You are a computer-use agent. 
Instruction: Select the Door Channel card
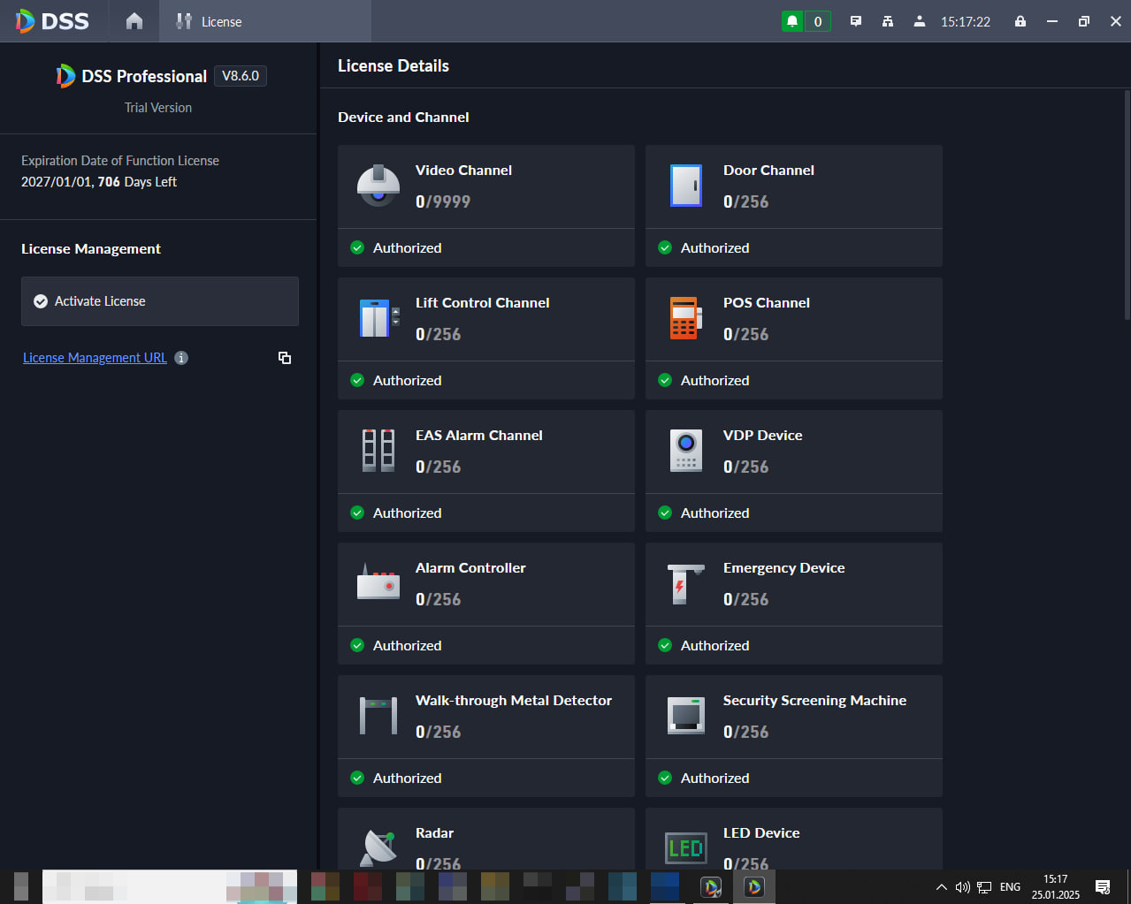click(794, 206)
